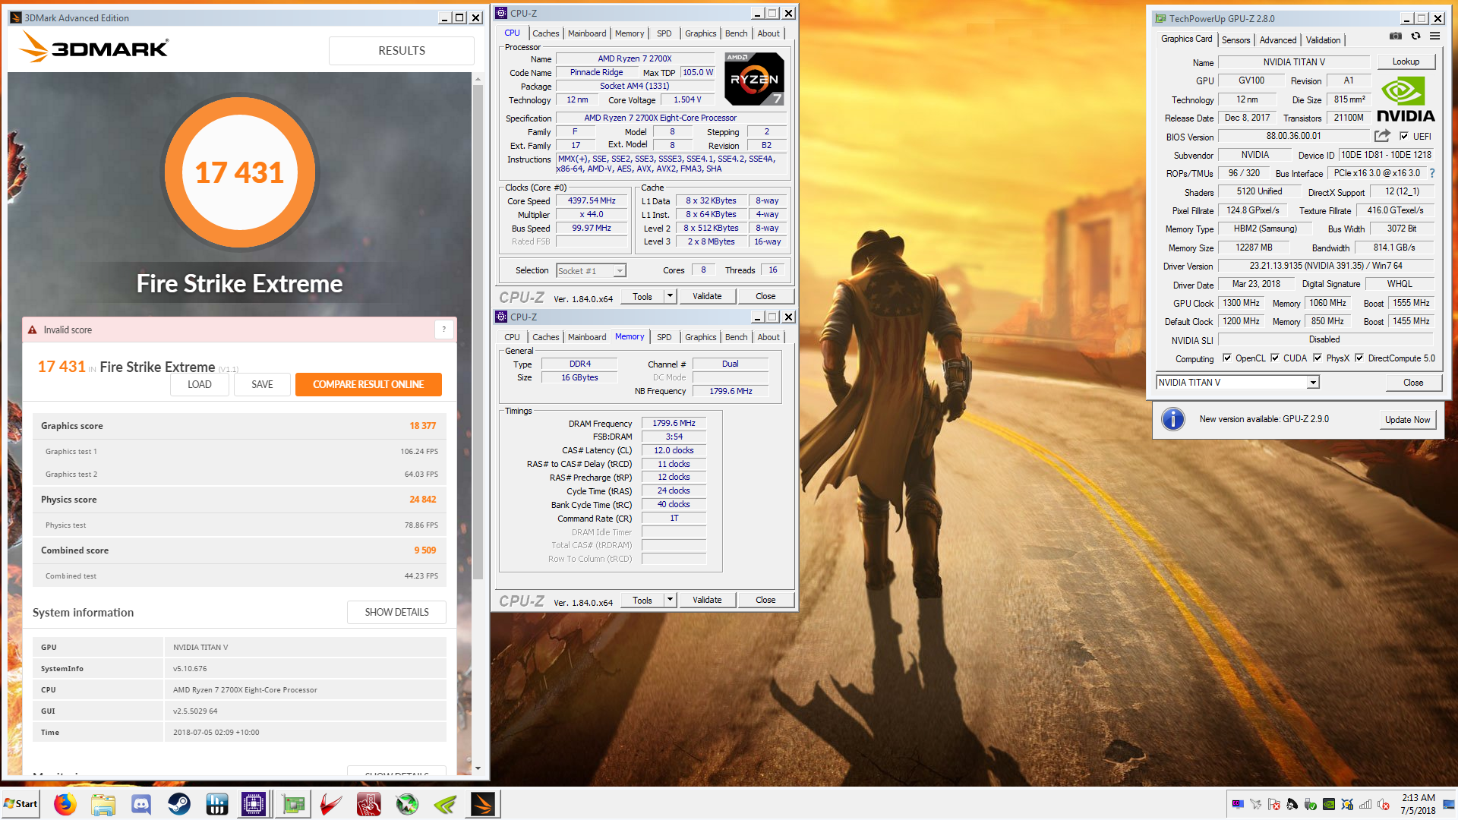Image resolution: width=1458 pixels, height=820 pixels.
Task: Click the Graphics score value 18 377
Action: coord(422,426)
